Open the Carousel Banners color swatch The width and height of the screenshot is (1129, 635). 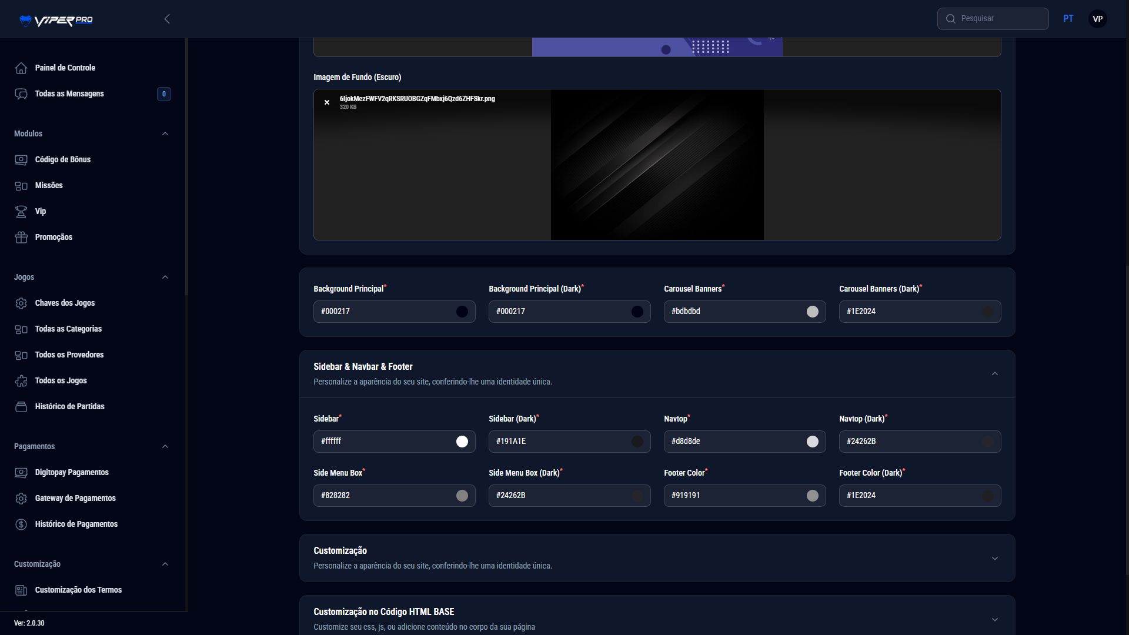coord(812,312)
